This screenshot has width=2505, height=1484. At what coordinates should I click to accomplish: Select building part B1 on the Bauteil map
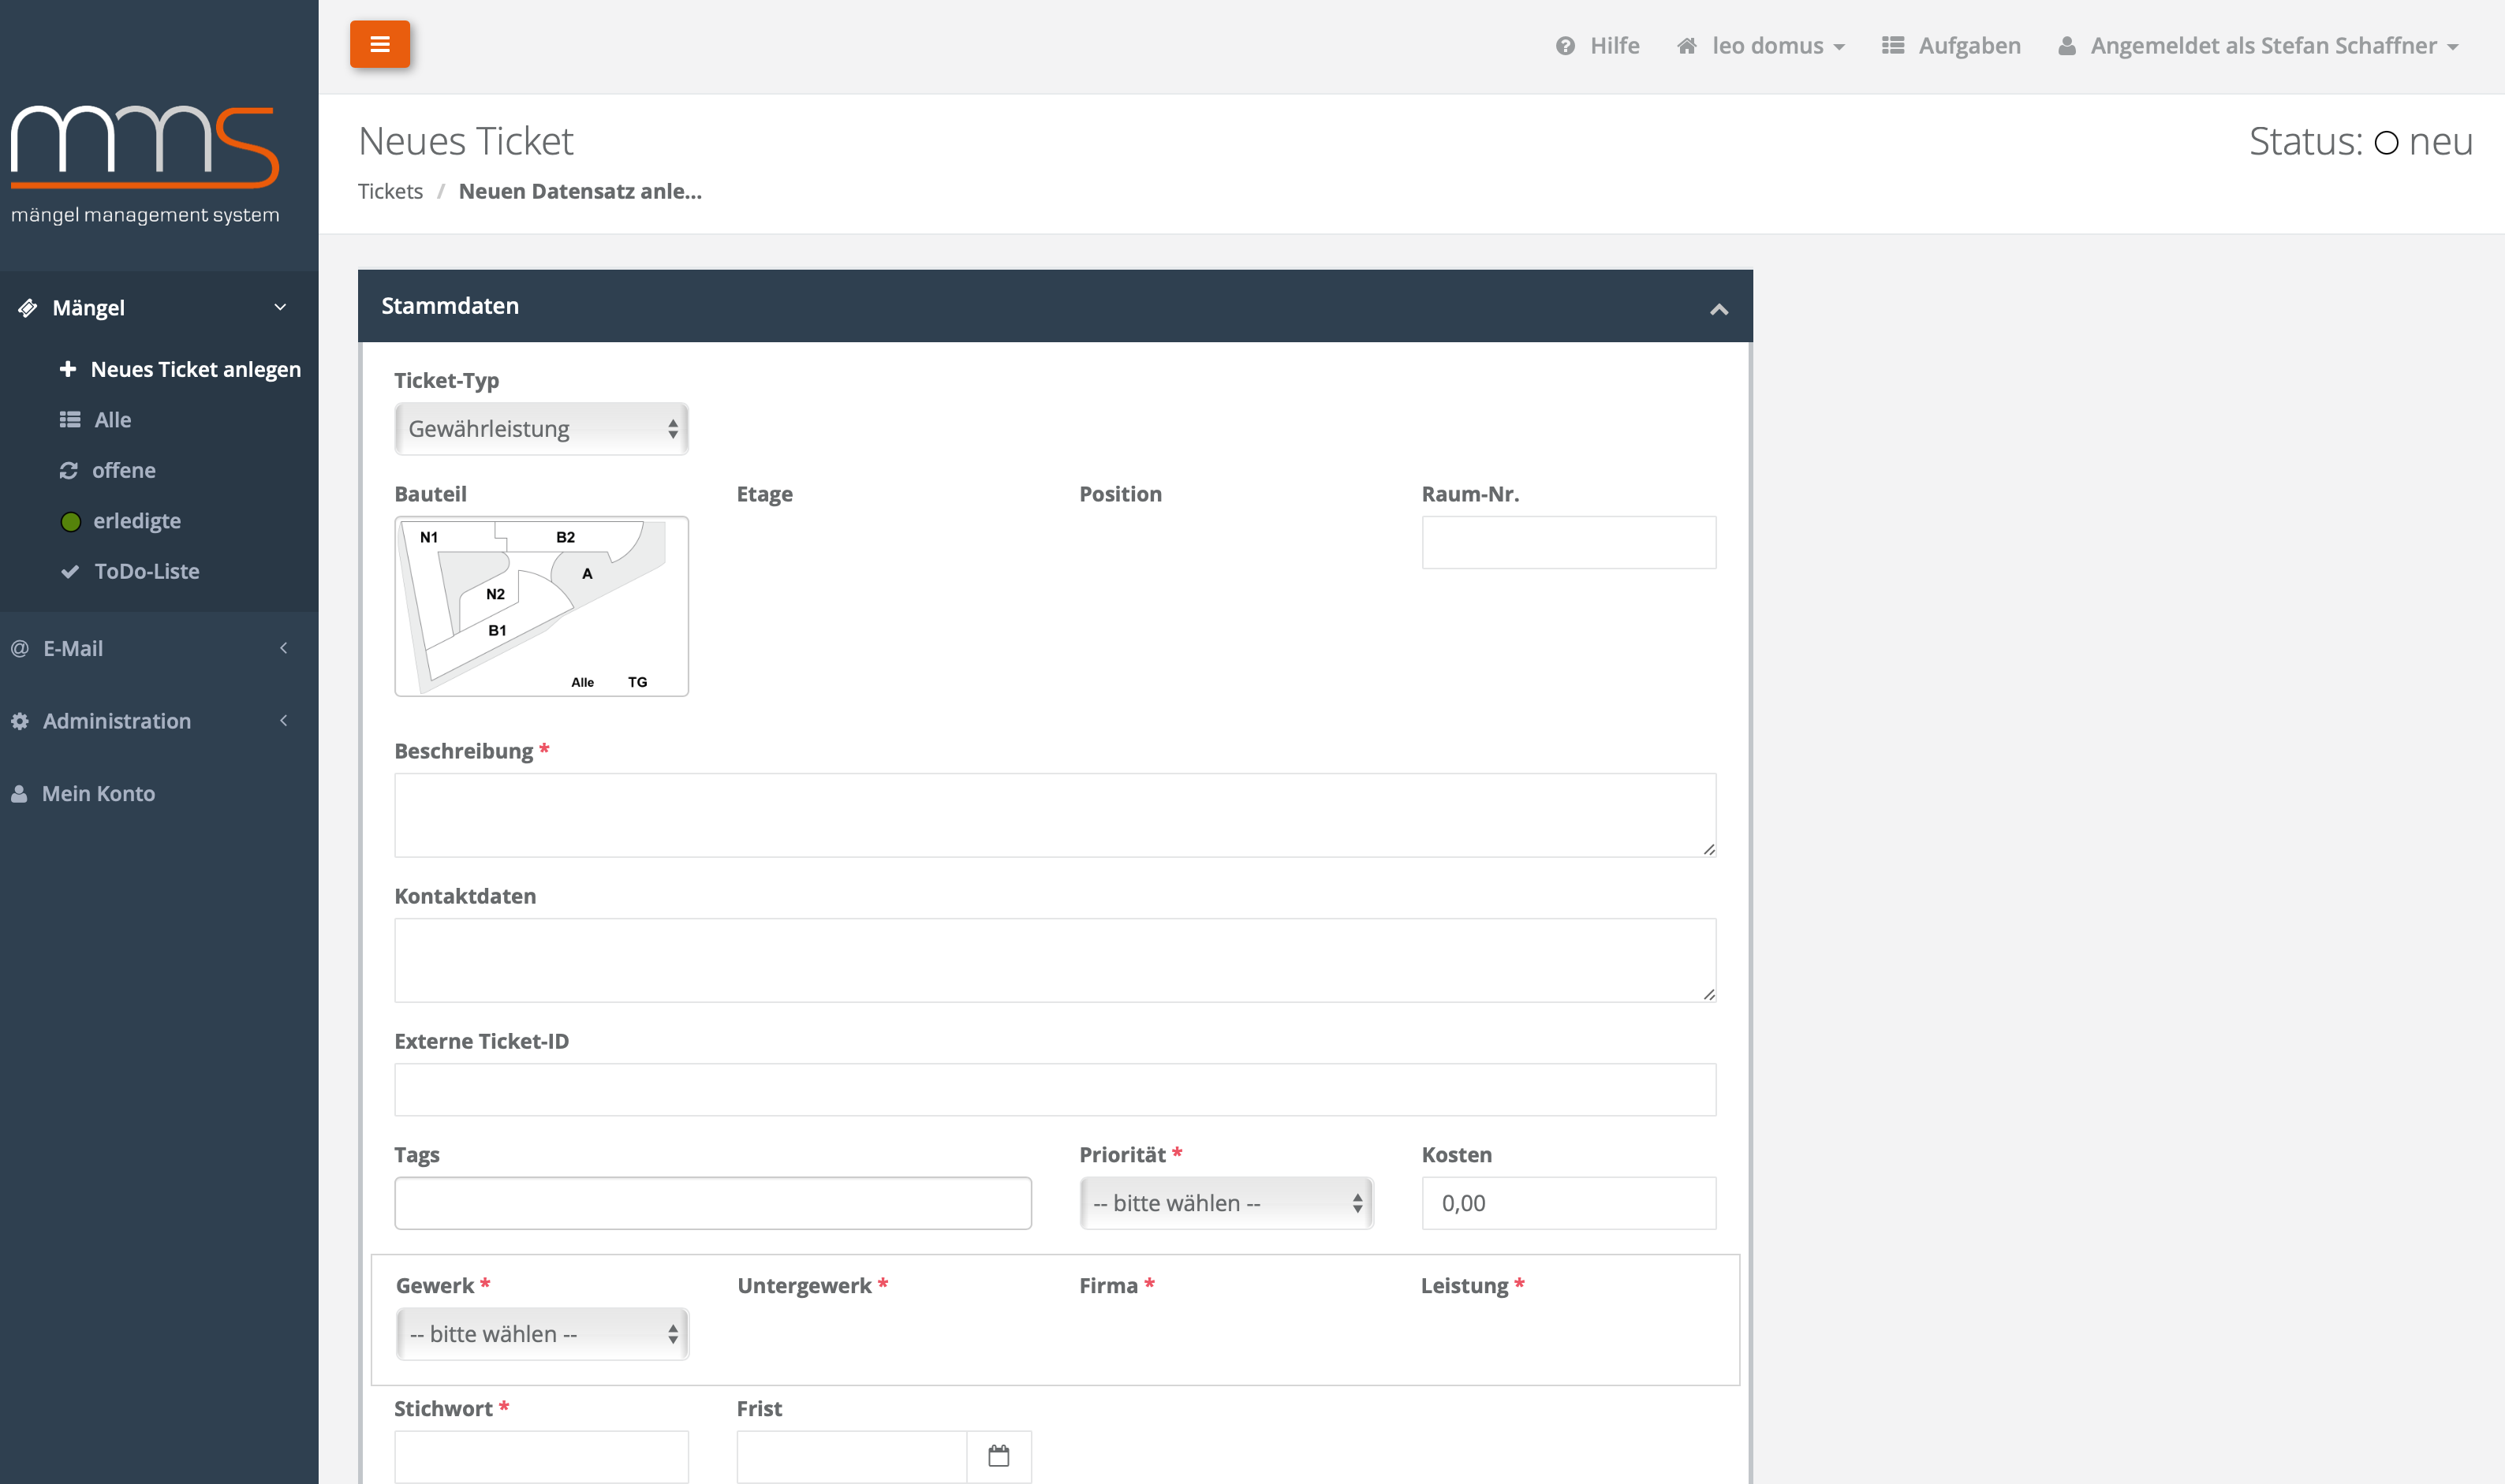497,631
